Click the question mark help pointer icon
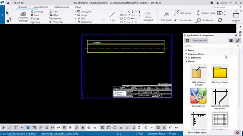The width and height of the screenshot is (243, 136). tap(9, 20)
